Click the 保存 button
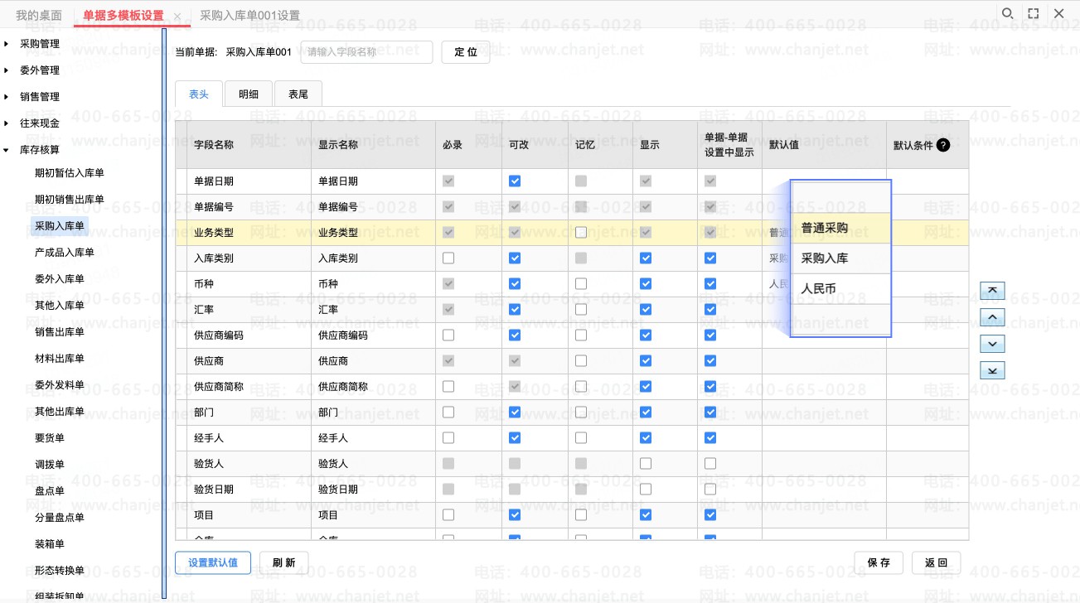This screenshot has height=603, width=1080. click(879, 562)
